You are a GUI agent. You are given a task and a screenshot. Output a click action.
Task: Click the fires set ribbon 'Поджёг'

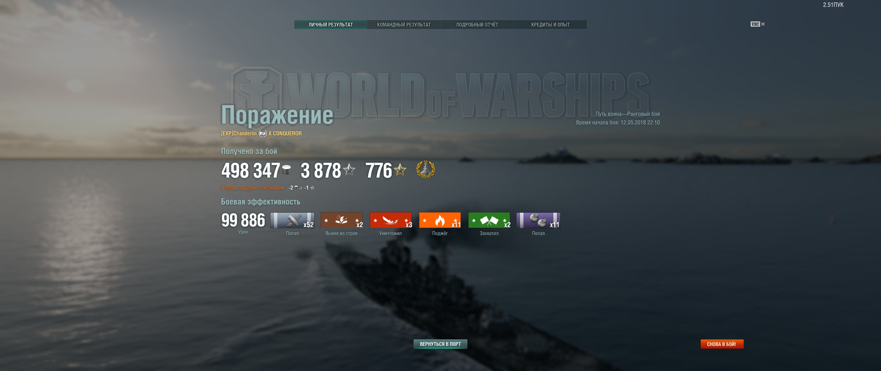[x=440, y=220]
